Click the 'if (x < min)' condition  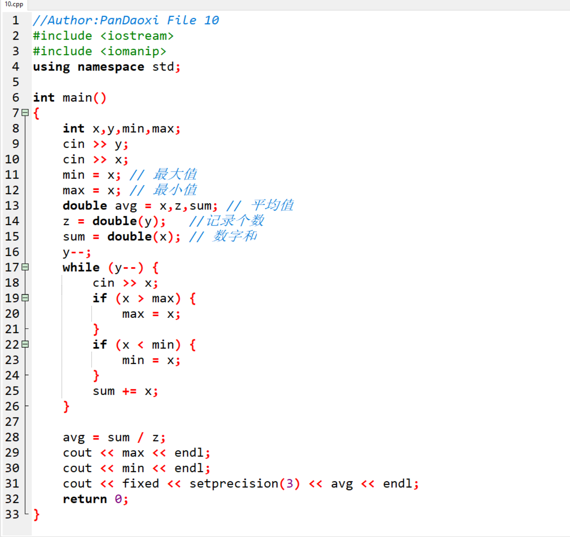[x=137, y=345]
